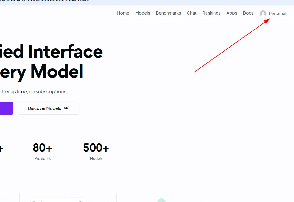This screenshot has width=294, height=202.
Task: Expand the Personal account chevron
Action: coord(290,14)
